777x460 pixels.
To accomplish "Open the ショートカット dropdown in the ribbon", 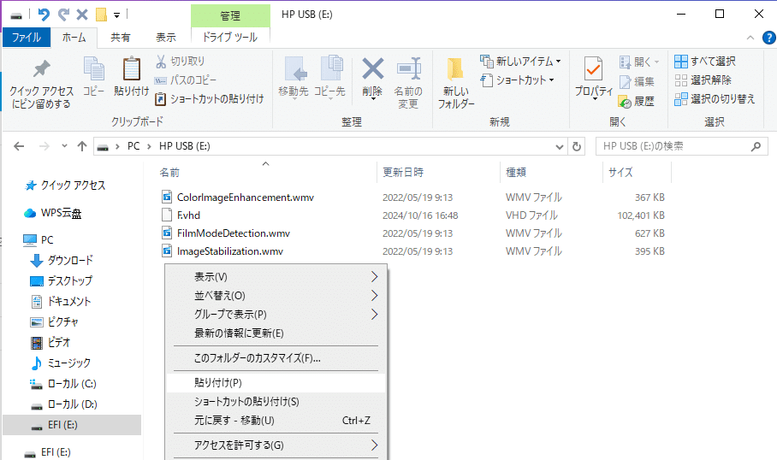I will [517, 80].
